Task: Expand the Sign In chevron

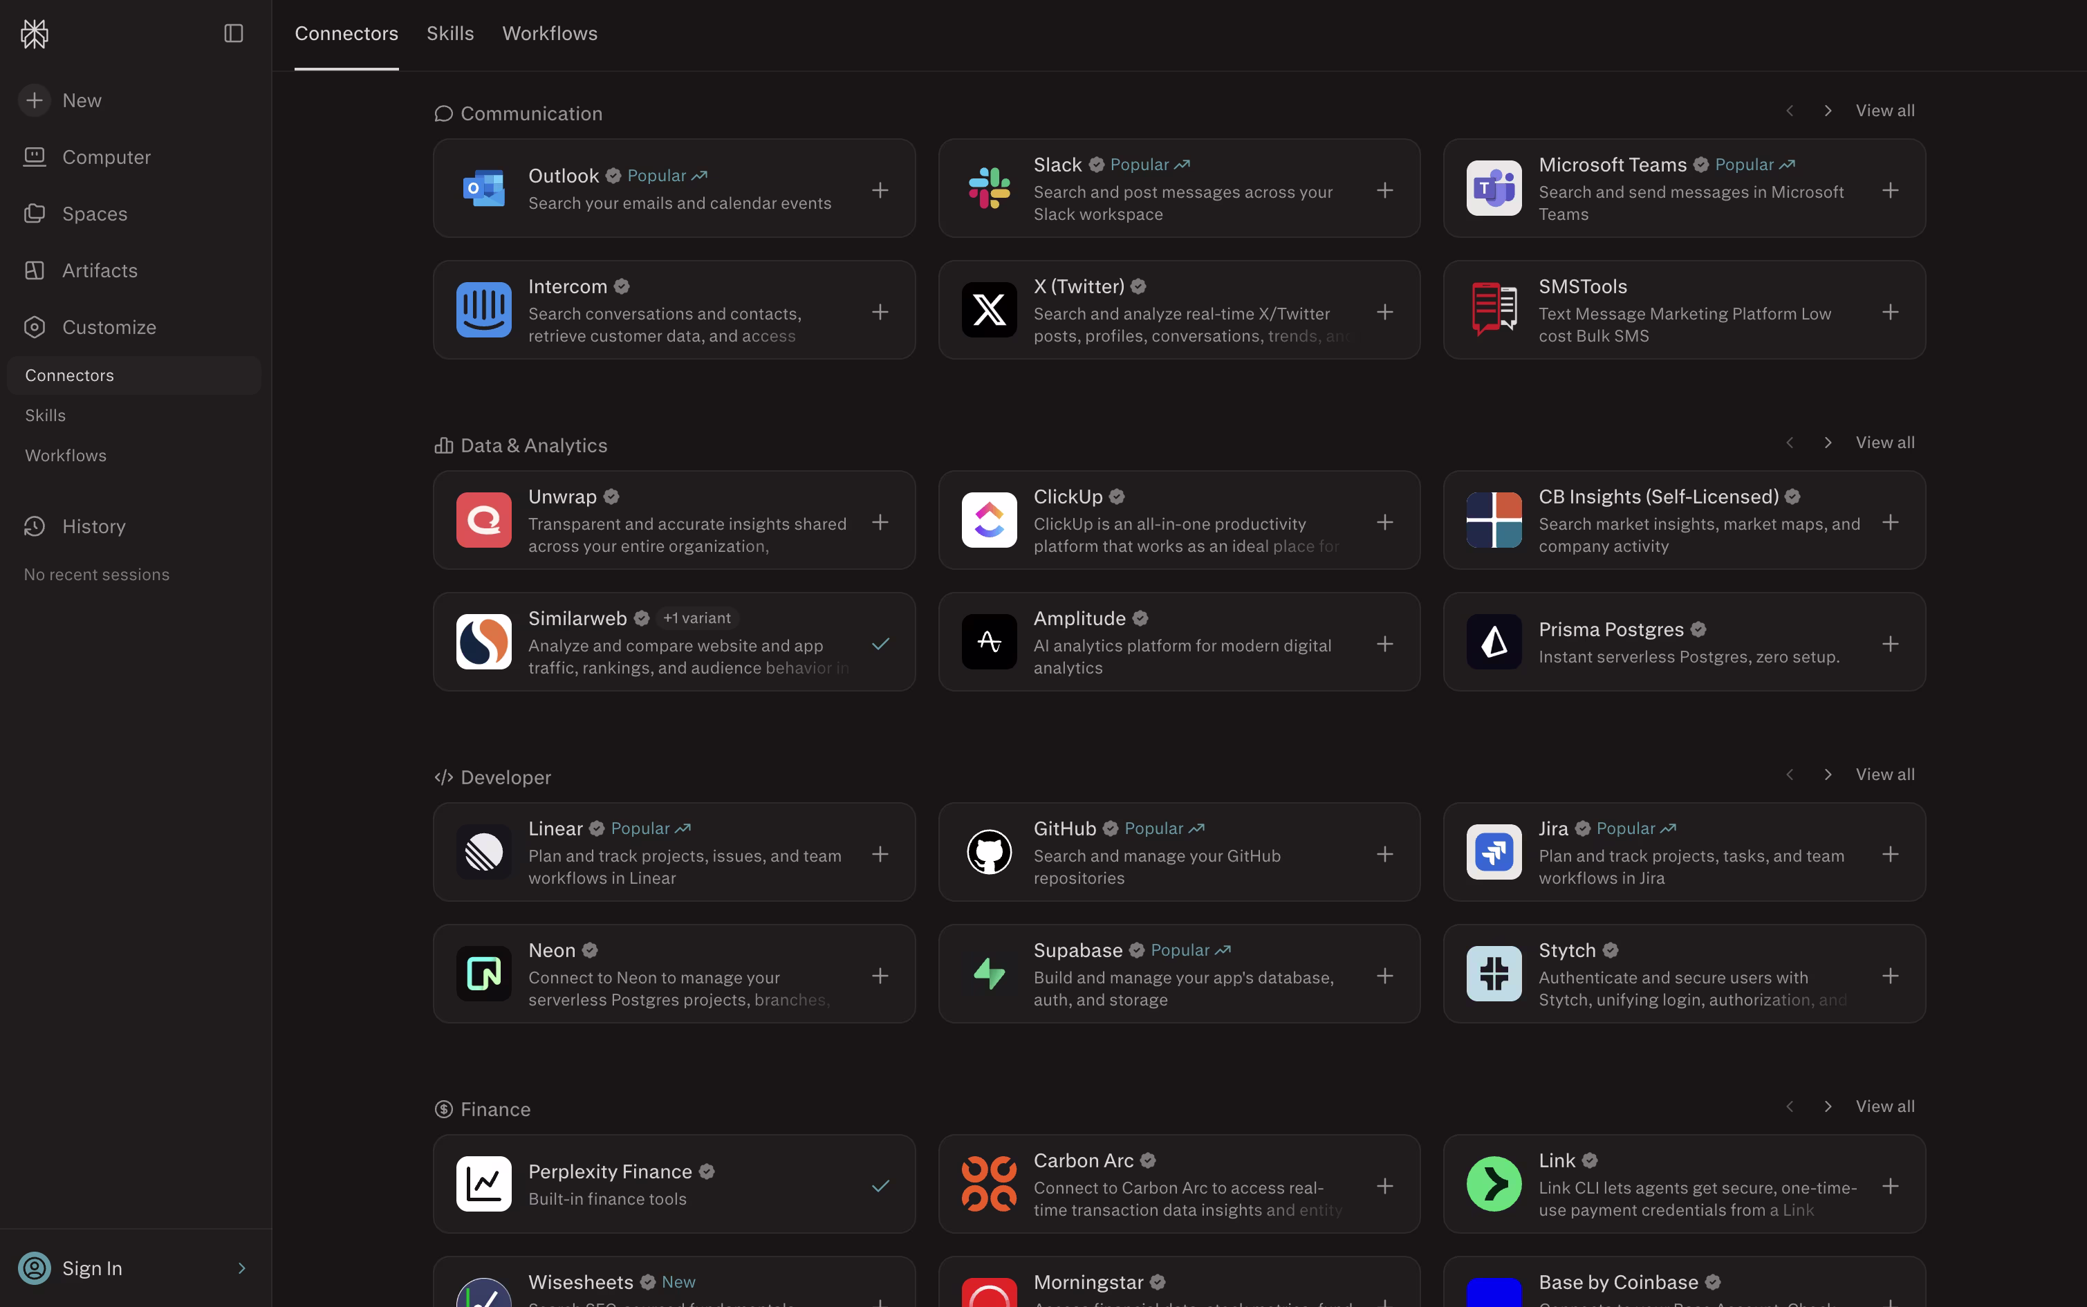Action: click(x=241, y=1268)
